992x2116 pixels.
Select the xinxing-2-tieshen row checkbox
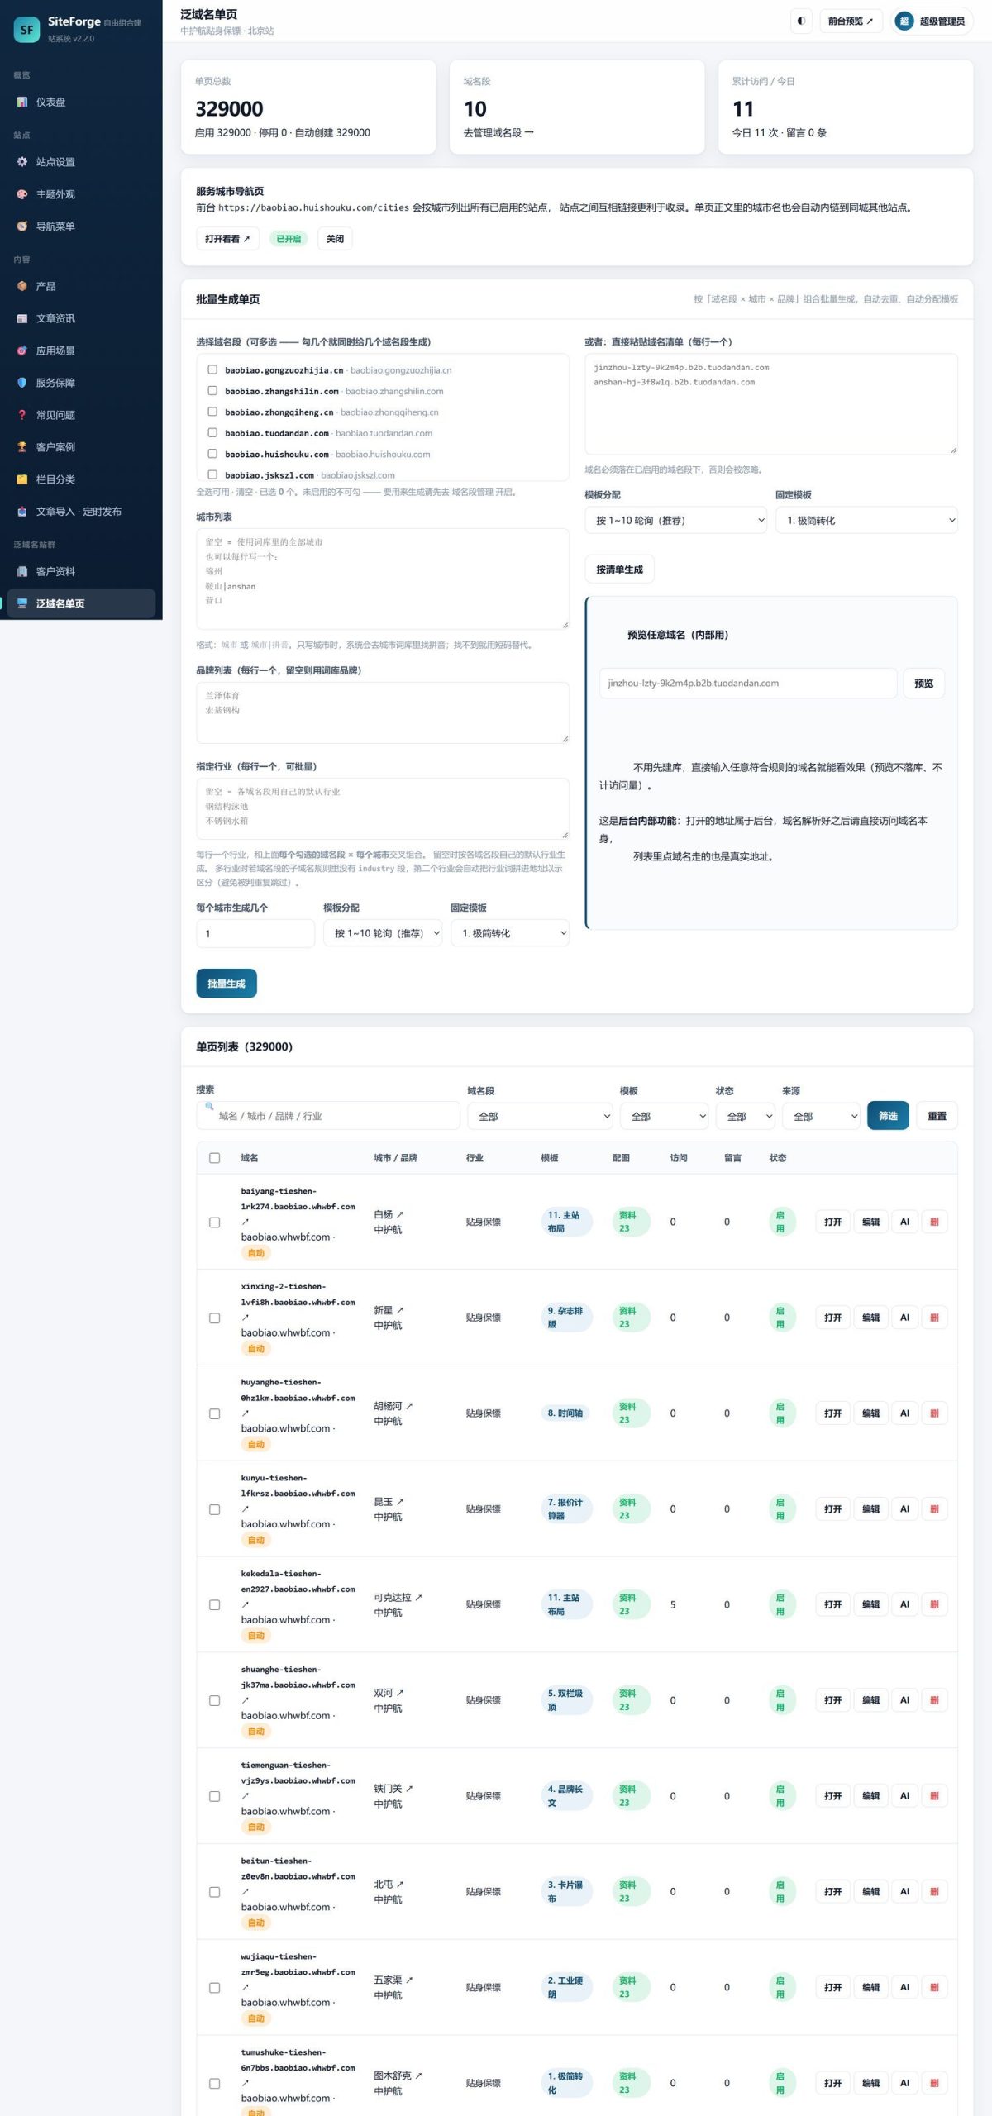pos(215,1318)
